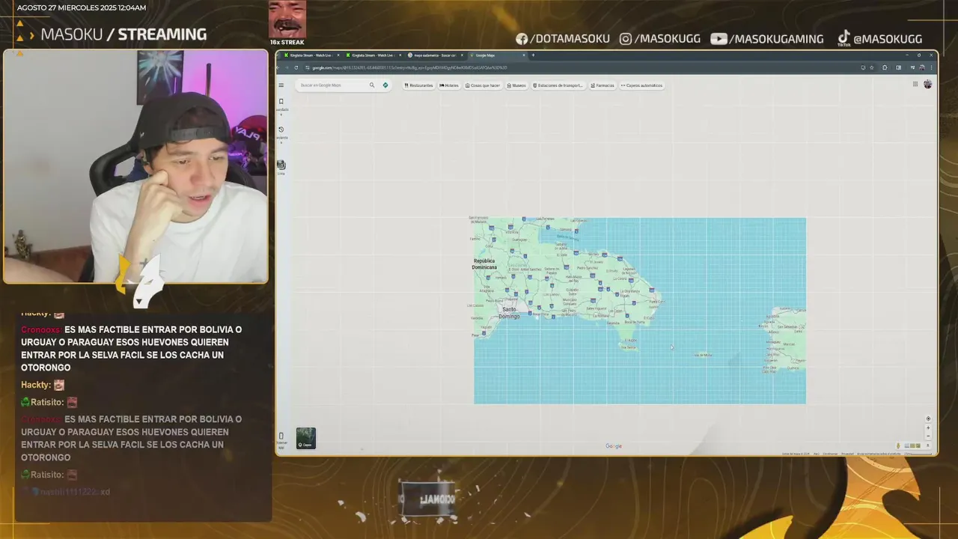Screen dimensions: 958x539
Task: Open the browser extensions icon
Action: tap(885, 67)
